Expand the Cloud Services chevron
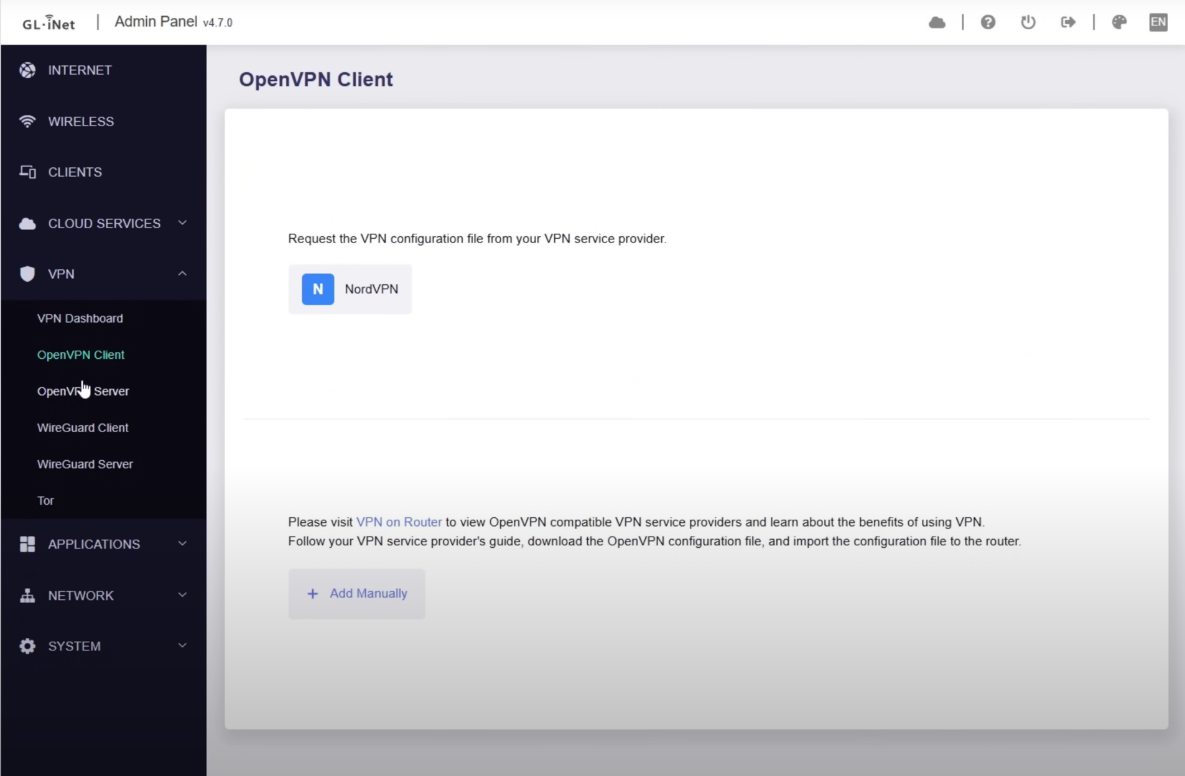This screenshot has width=1185, height=776. (x=182, y=223)
